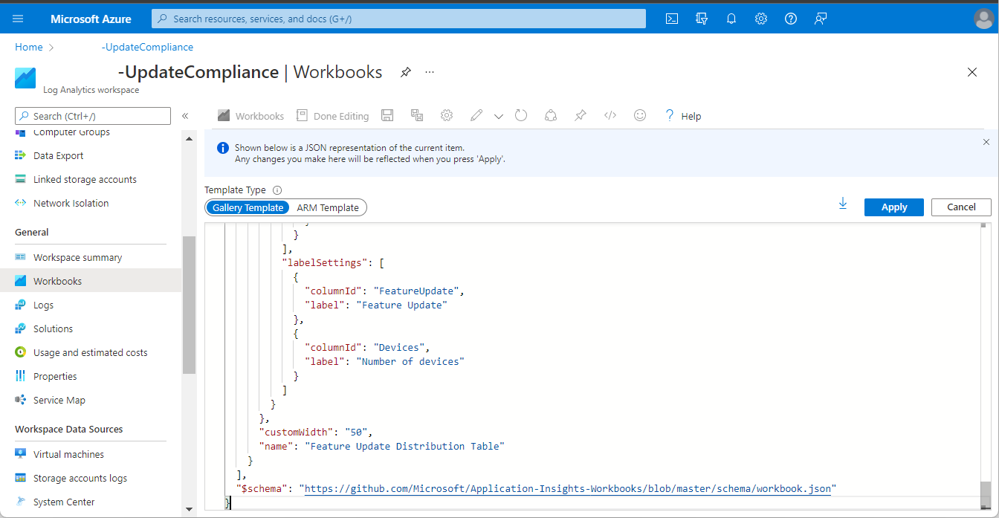Image resolution: width=999 pixels, height=518 pixels.
Task: Open the user account avatar
Action: click(983, 19)
